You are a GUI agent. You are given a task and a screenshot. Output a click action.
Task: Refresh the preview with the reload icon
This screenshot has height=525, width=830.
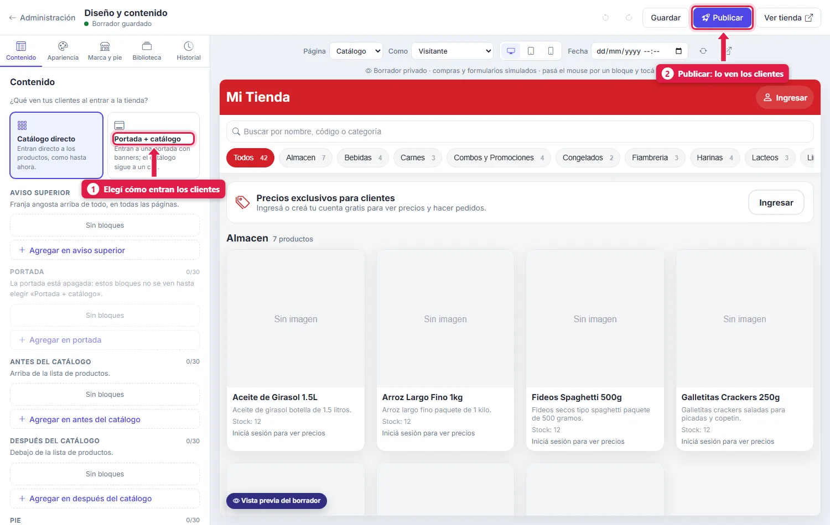tap(703, 51)
